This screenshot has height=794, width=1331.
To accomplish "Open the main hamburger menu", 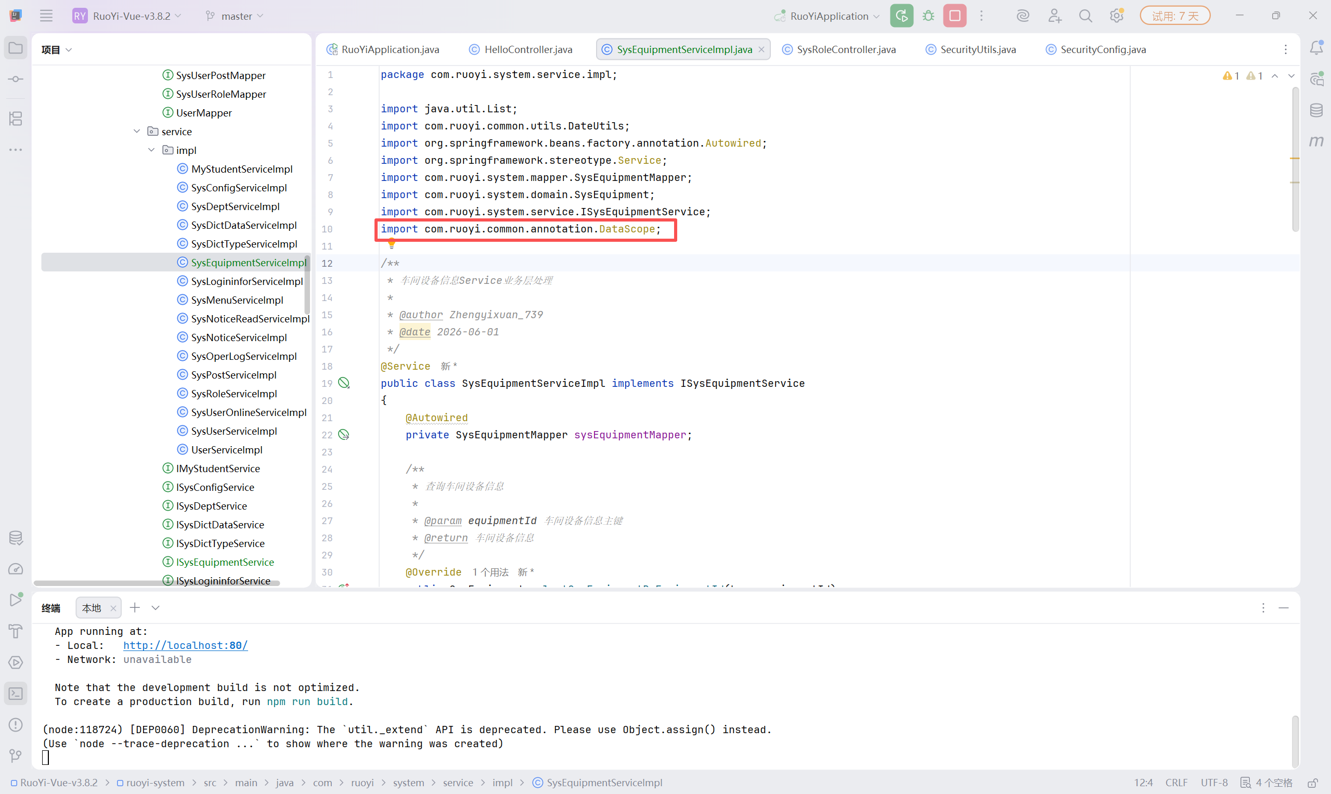I will click(46, 16).
